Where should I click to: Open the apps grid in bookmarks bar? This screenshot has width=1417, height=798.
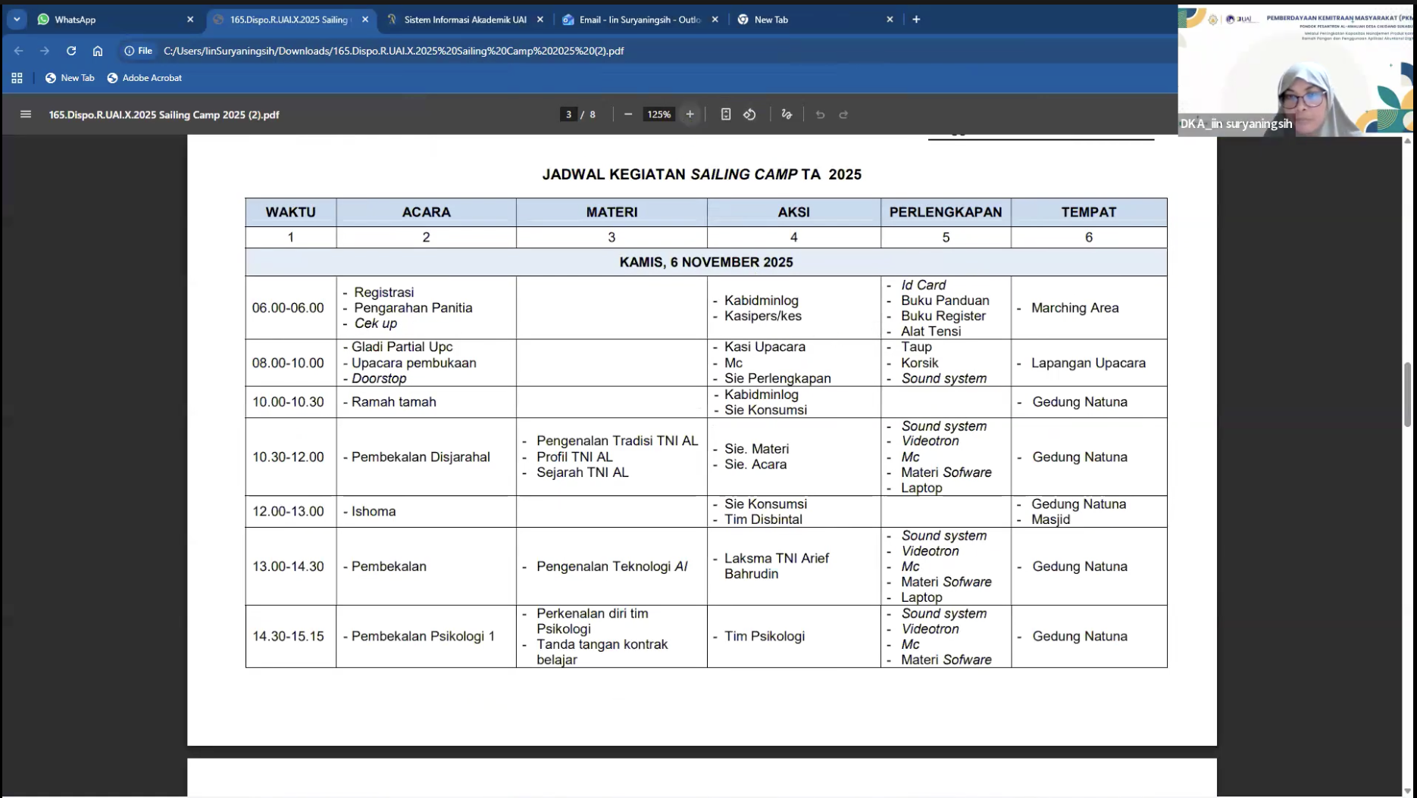coord(17,78)
